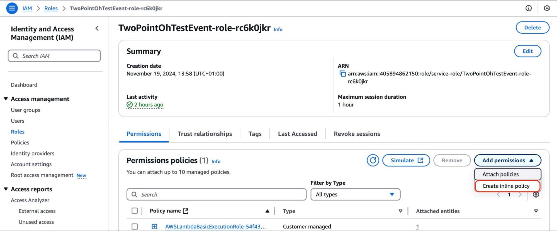Screen dimensions: 557x231
Task: Open the hamburger navigation menu
Action: [12, 8]
